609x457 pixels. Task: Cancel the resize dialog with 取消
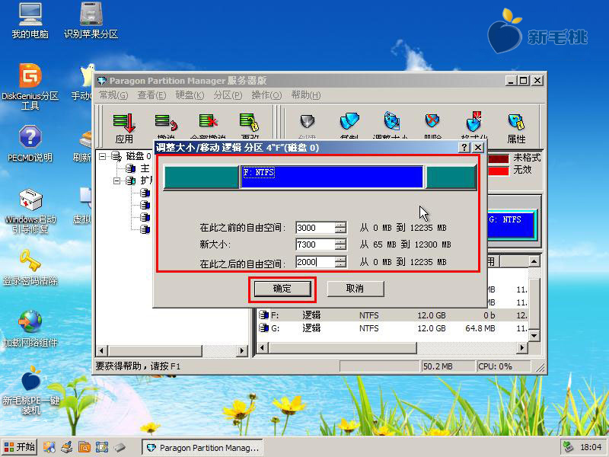(x=356, y=289)
